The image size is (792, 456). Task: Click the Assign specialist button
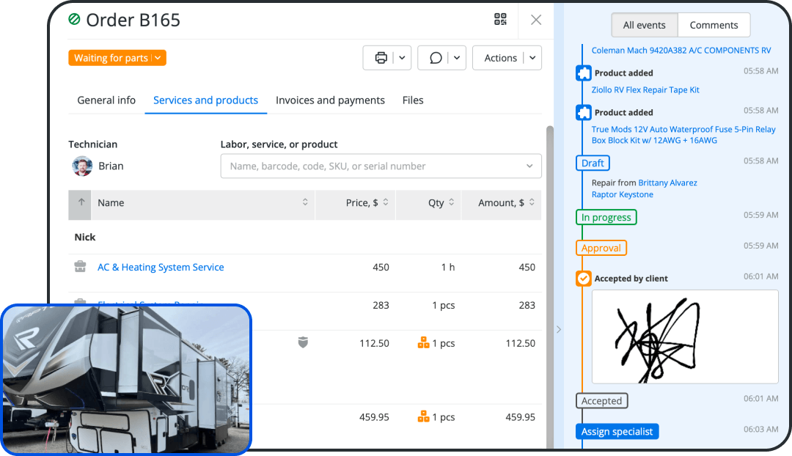(617, 432)
